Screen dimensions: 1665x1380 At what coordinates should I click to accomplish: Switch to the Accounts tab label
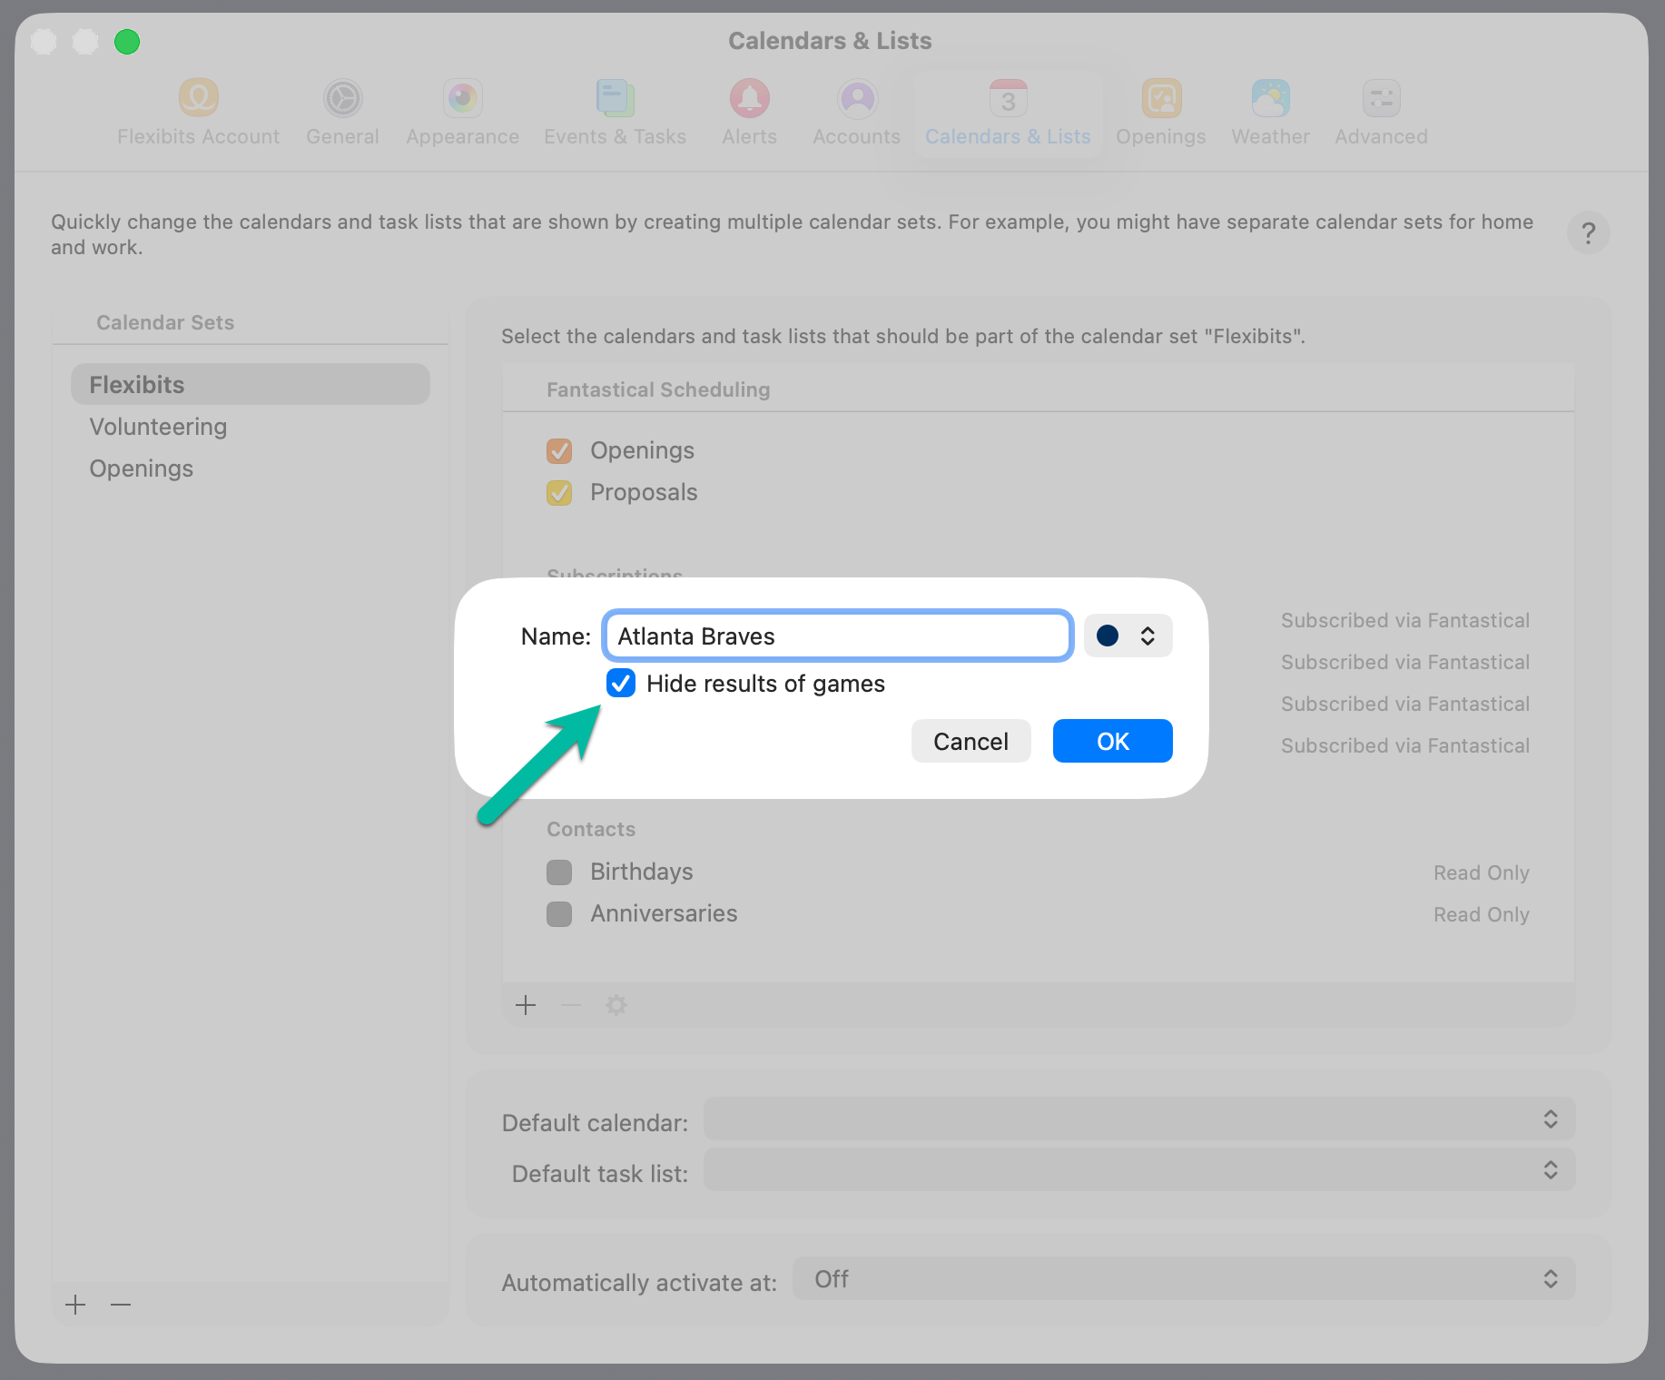(x=857, y=136)
